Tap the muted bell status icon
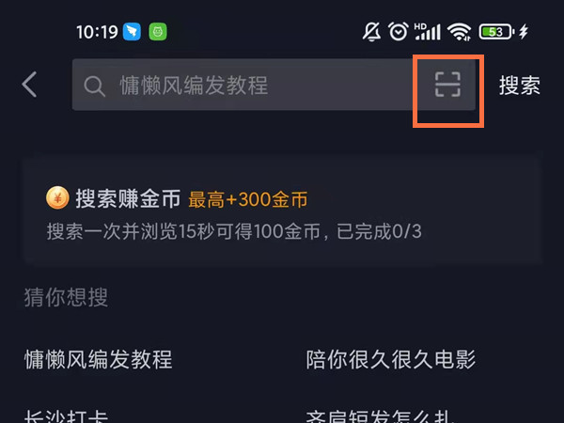 [371, 32]
